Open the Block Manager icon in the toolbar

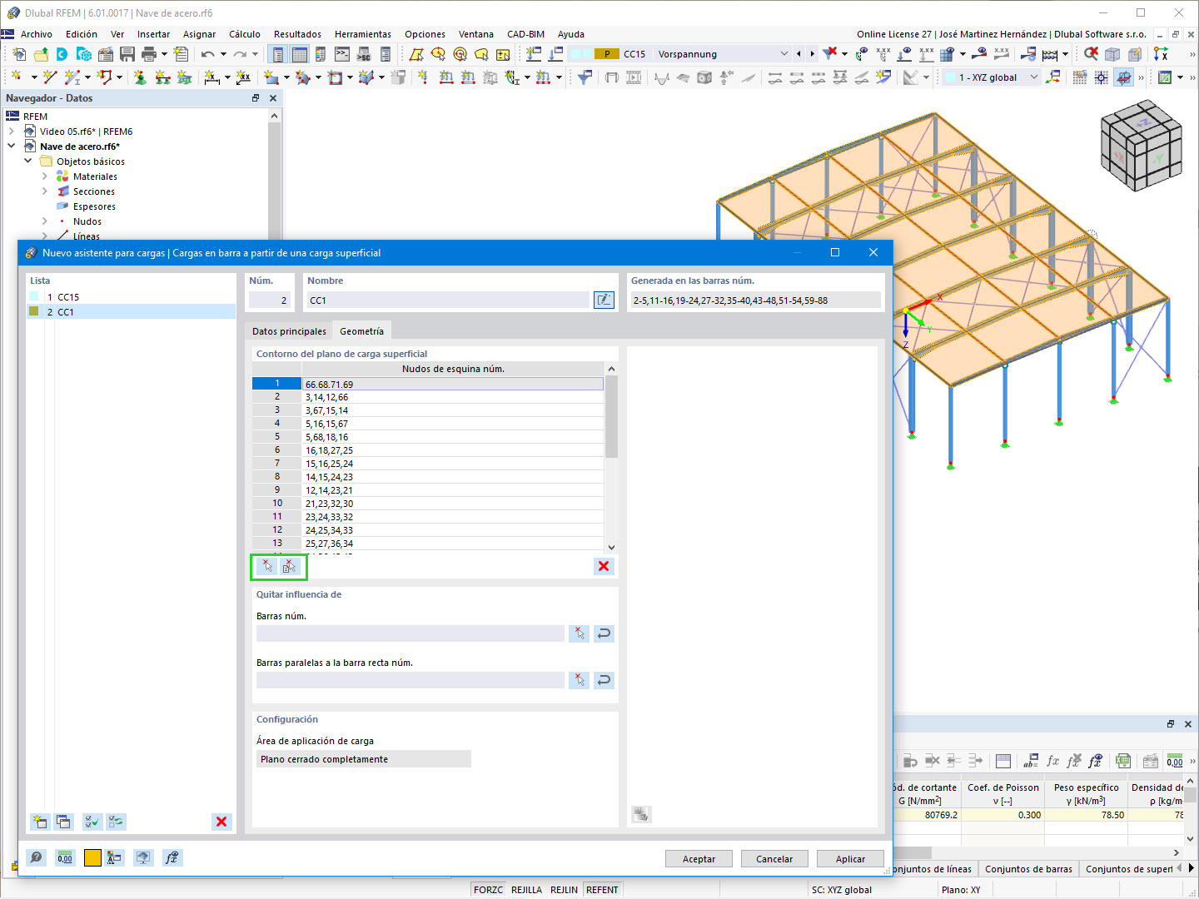tap(84, 54)
